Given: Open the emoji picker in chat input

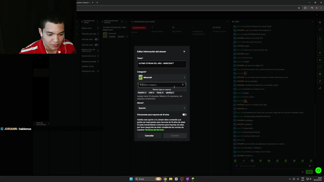Looking at the screenshot, I should coord(310,166).
